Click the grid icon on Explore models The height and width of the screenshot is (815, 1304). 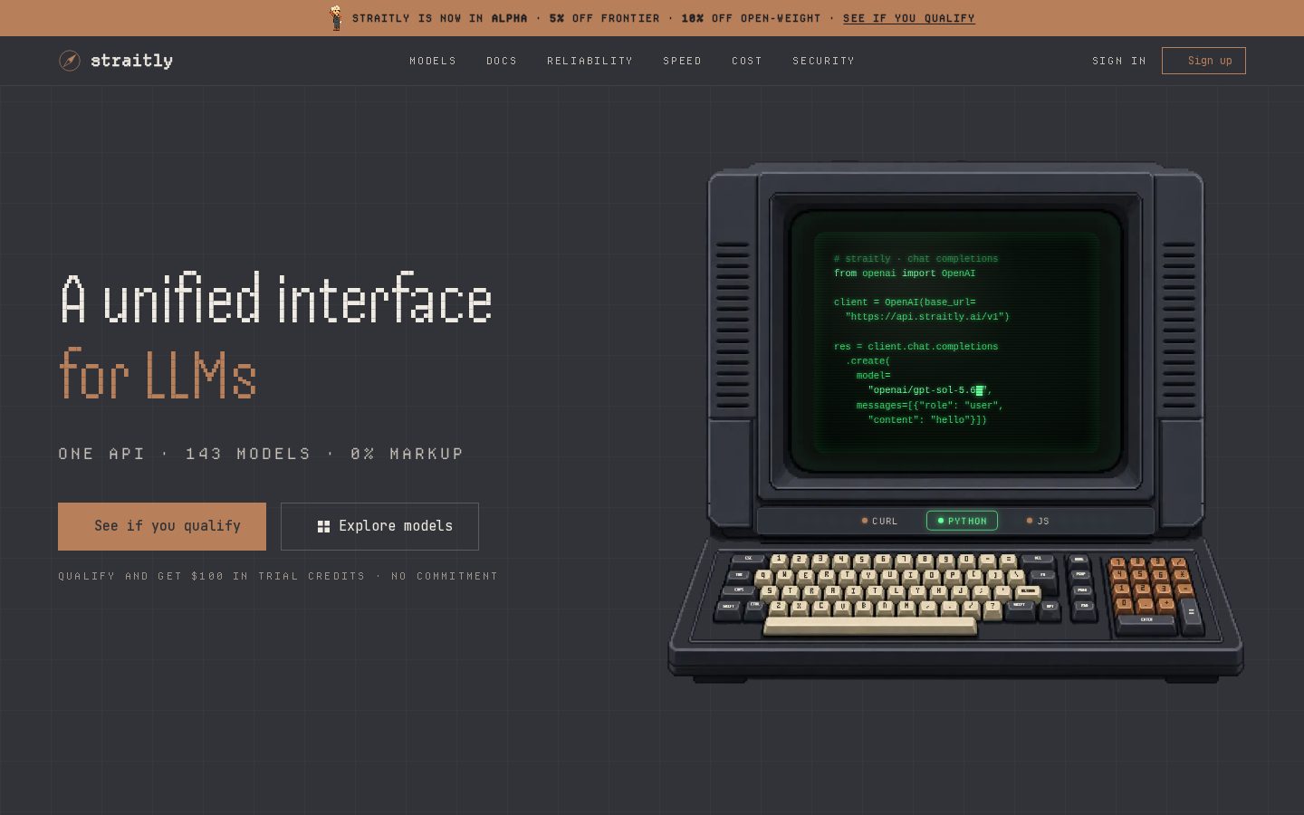coord(323,526)
